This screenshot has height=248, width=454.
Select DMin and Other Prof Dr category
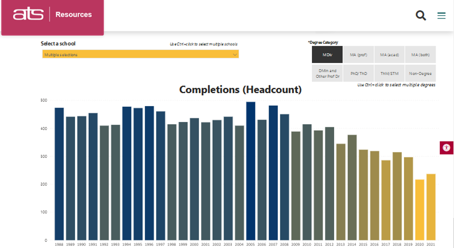point(327,73)
